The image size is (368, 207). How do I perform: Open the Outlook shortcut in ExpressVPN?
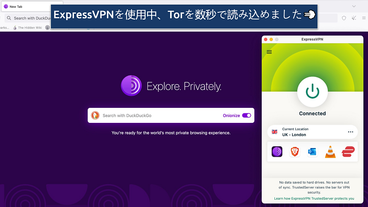coord(312,152)
